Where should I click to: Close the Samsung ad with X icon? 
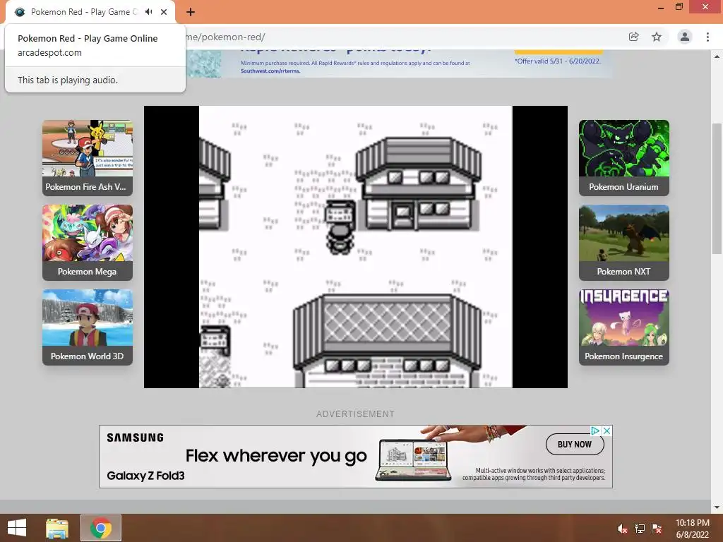pos(607,430)
